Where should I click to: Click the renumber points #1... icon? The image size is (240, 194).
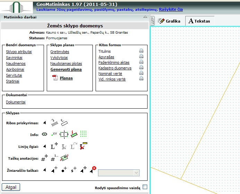click(x=54, y=158)
